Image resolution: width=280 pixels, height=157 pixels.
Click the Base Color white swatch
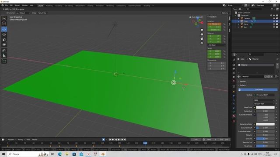[266, 108]
